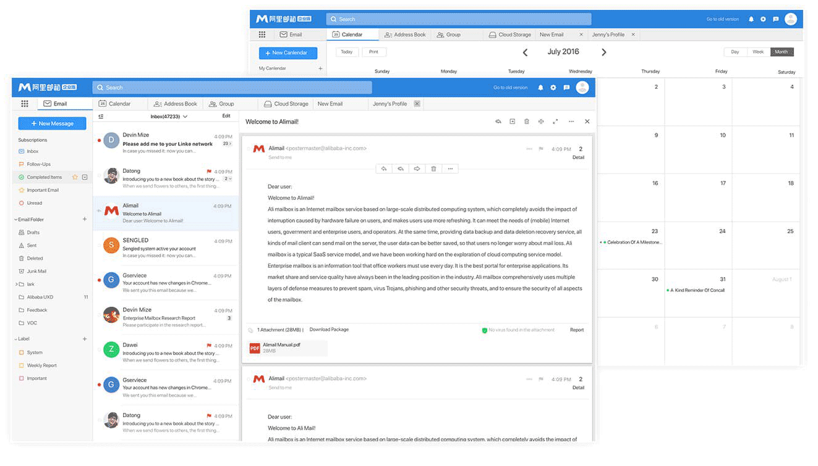Delete the thread via trash icon in the title toolbar

[527, 122]
